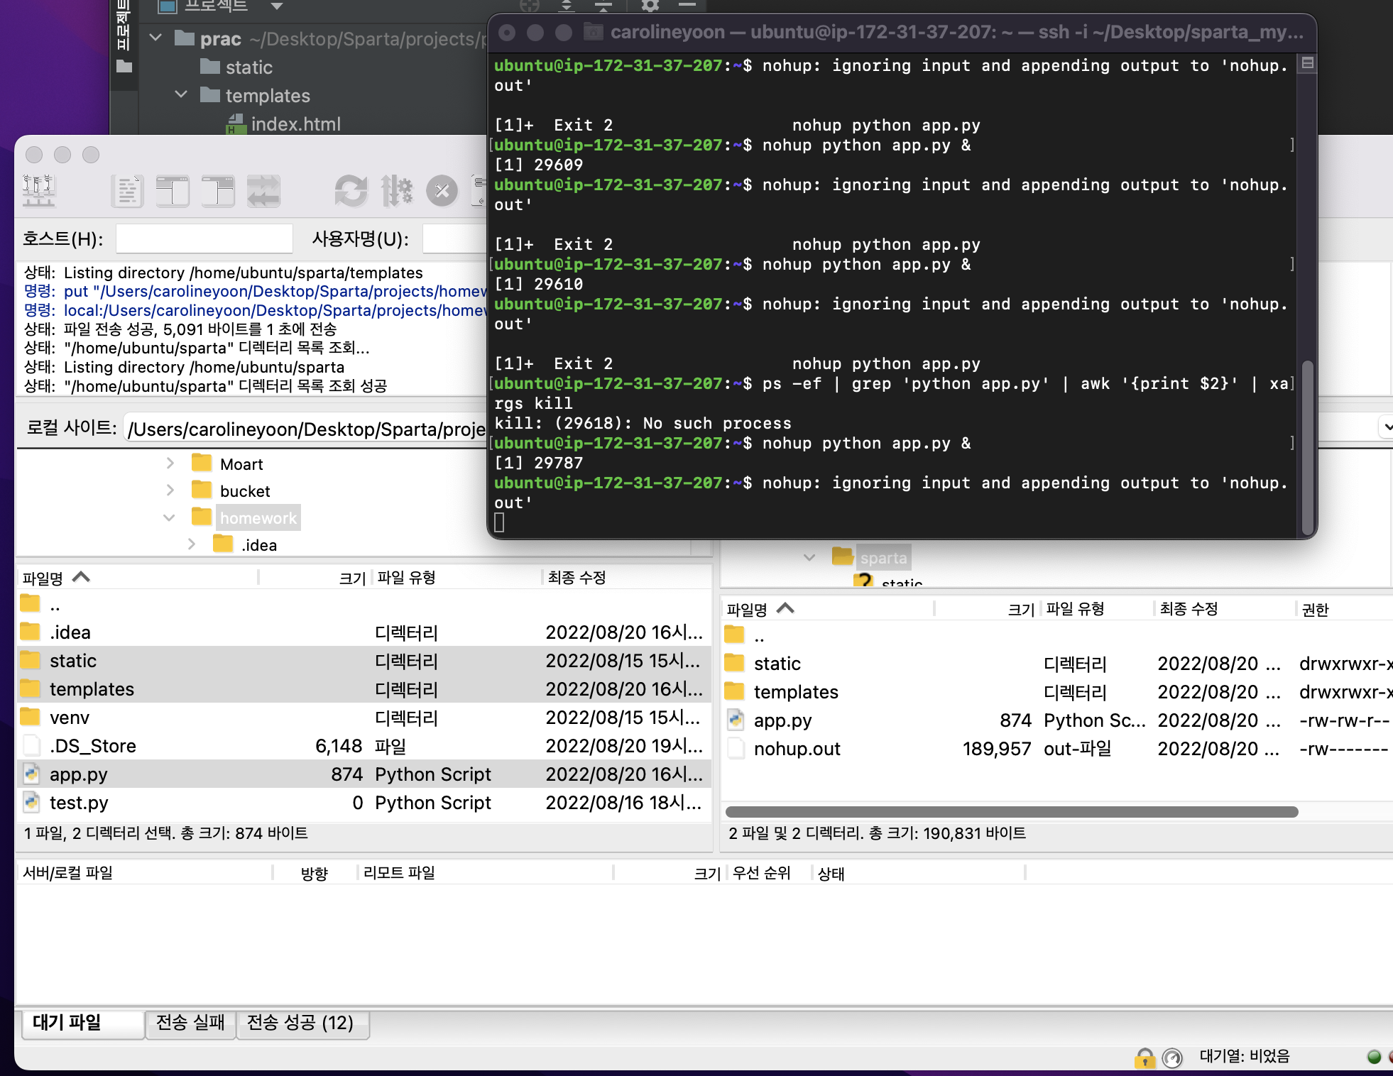
Task: Sort local files by 파일명 column
Action: 138,578
